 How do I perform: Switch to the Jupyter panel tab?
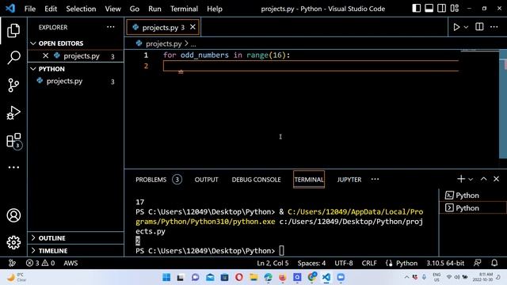click(349, 180)
